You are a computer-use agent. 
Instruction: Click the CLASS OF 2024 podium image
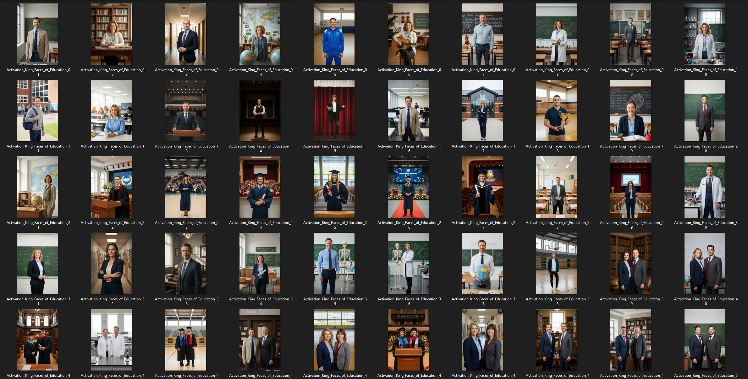coord(408,340)
